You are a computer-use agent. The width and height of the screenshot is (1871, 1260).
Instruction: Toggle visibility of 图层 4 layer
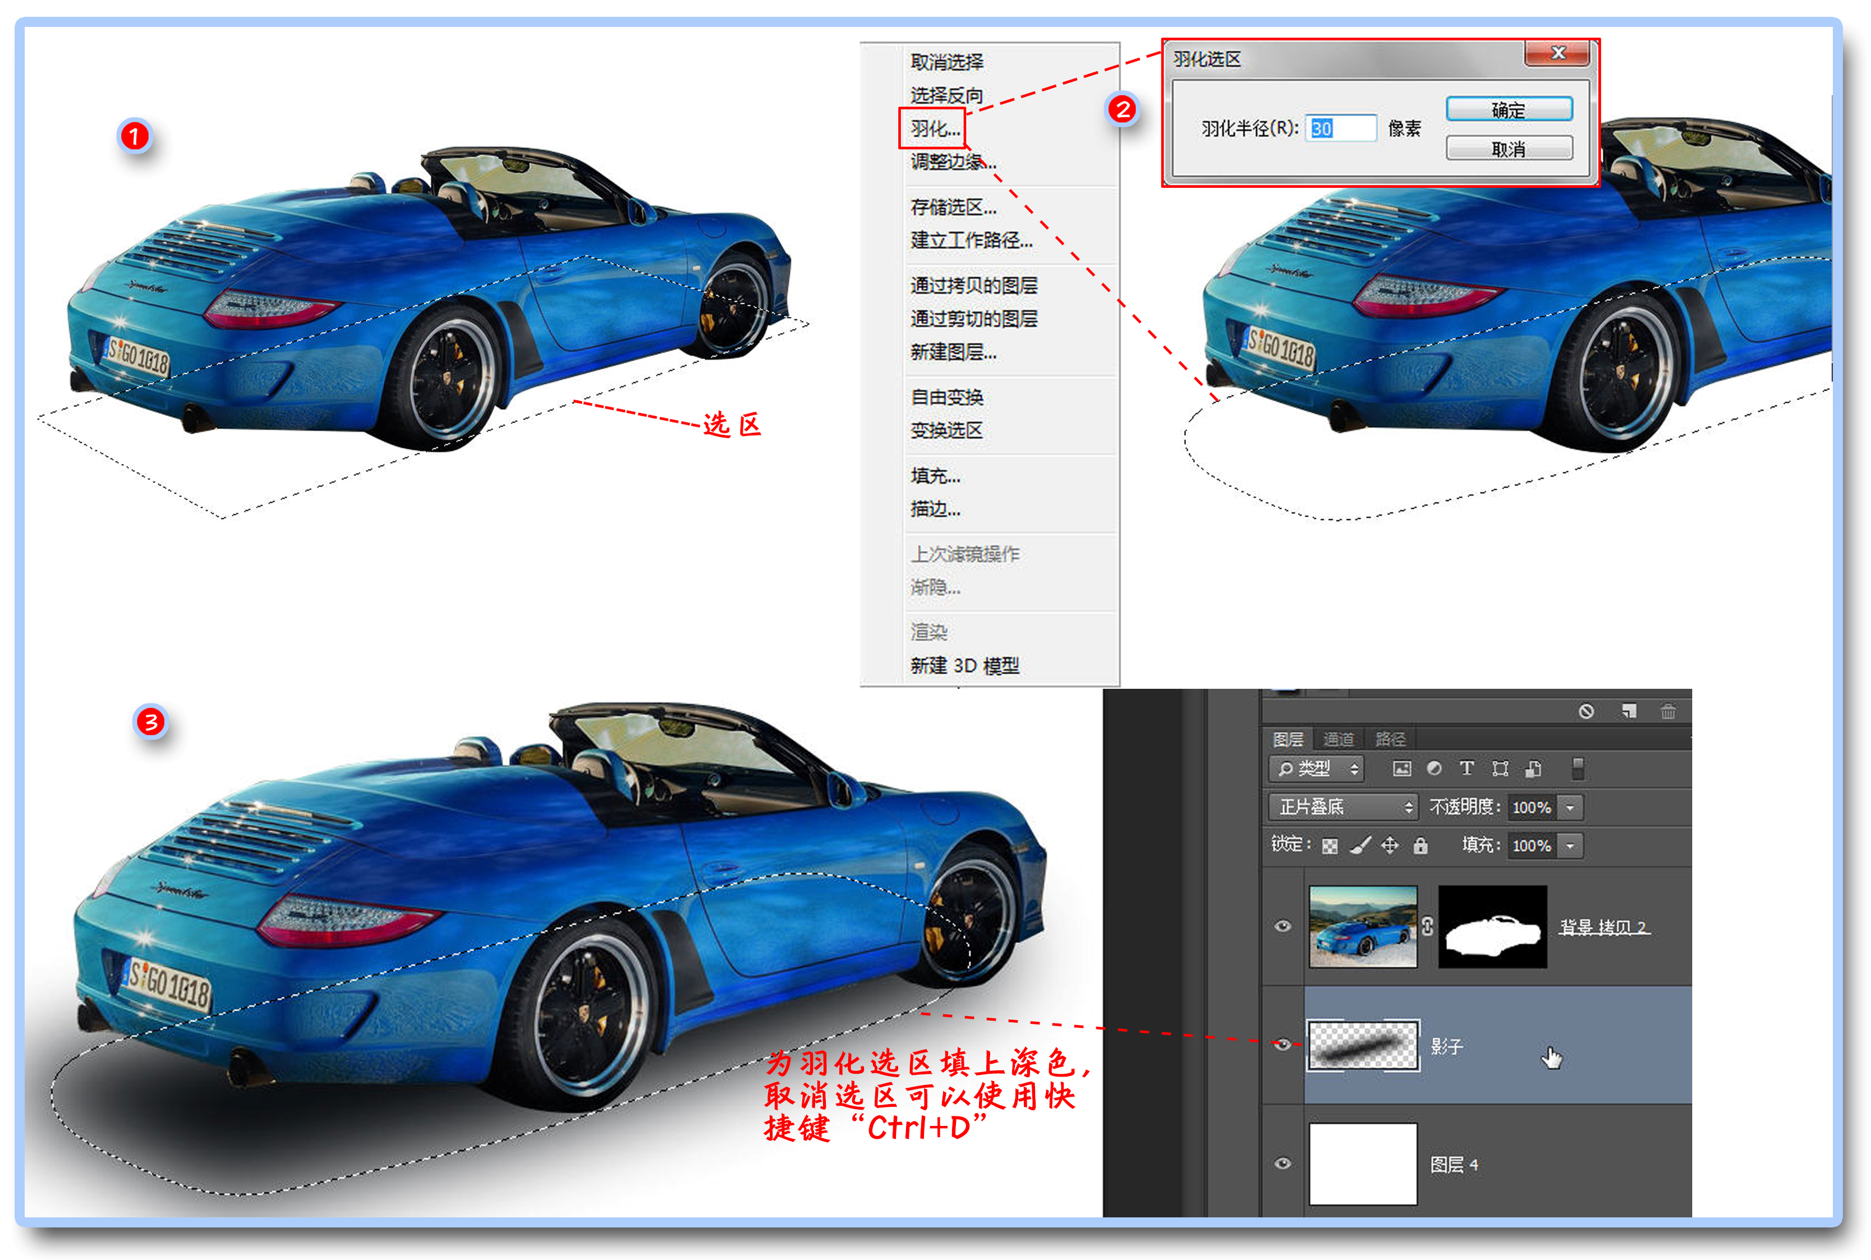click(x=1283, y=1164)
